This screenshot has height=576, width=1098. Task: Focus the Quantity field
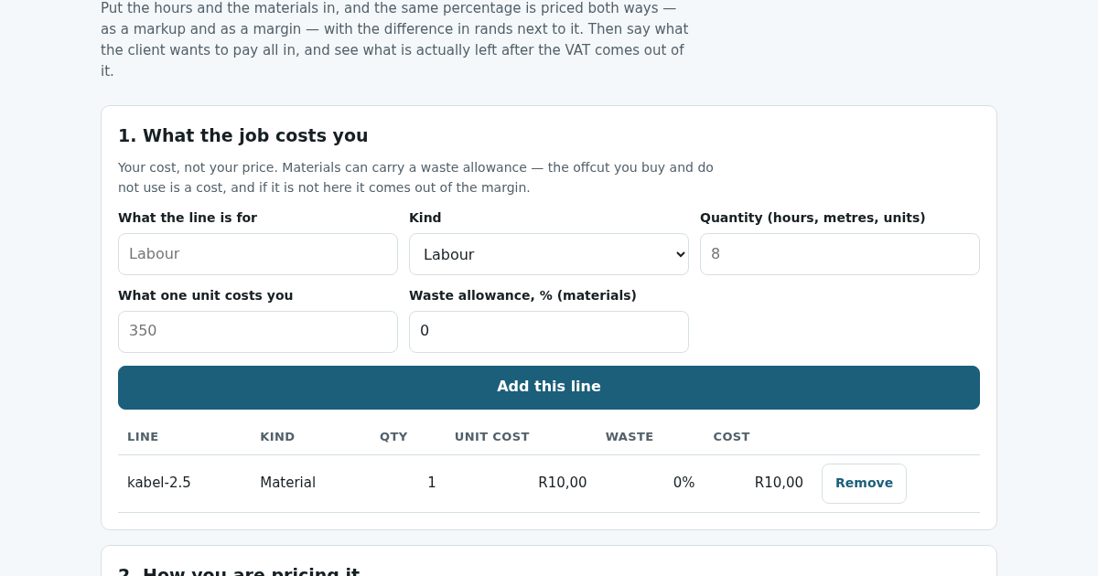pos(840,254)
